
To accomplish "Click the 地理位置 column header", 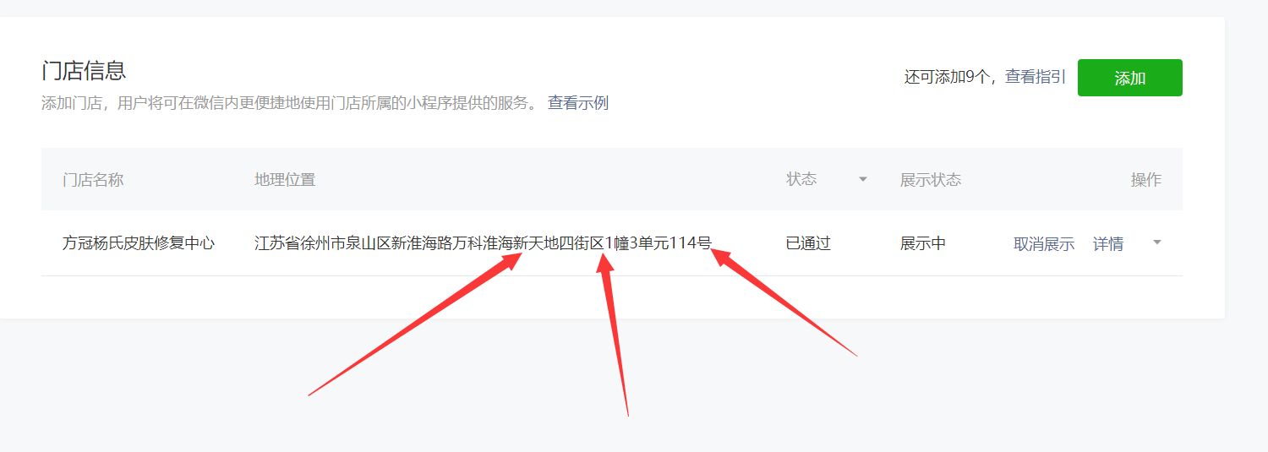I will (285, 179).
